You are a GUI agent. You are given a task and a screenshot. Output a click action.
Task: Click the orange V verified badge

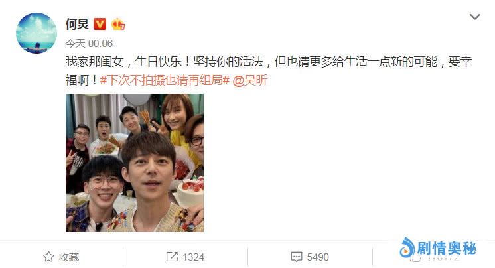100,24
